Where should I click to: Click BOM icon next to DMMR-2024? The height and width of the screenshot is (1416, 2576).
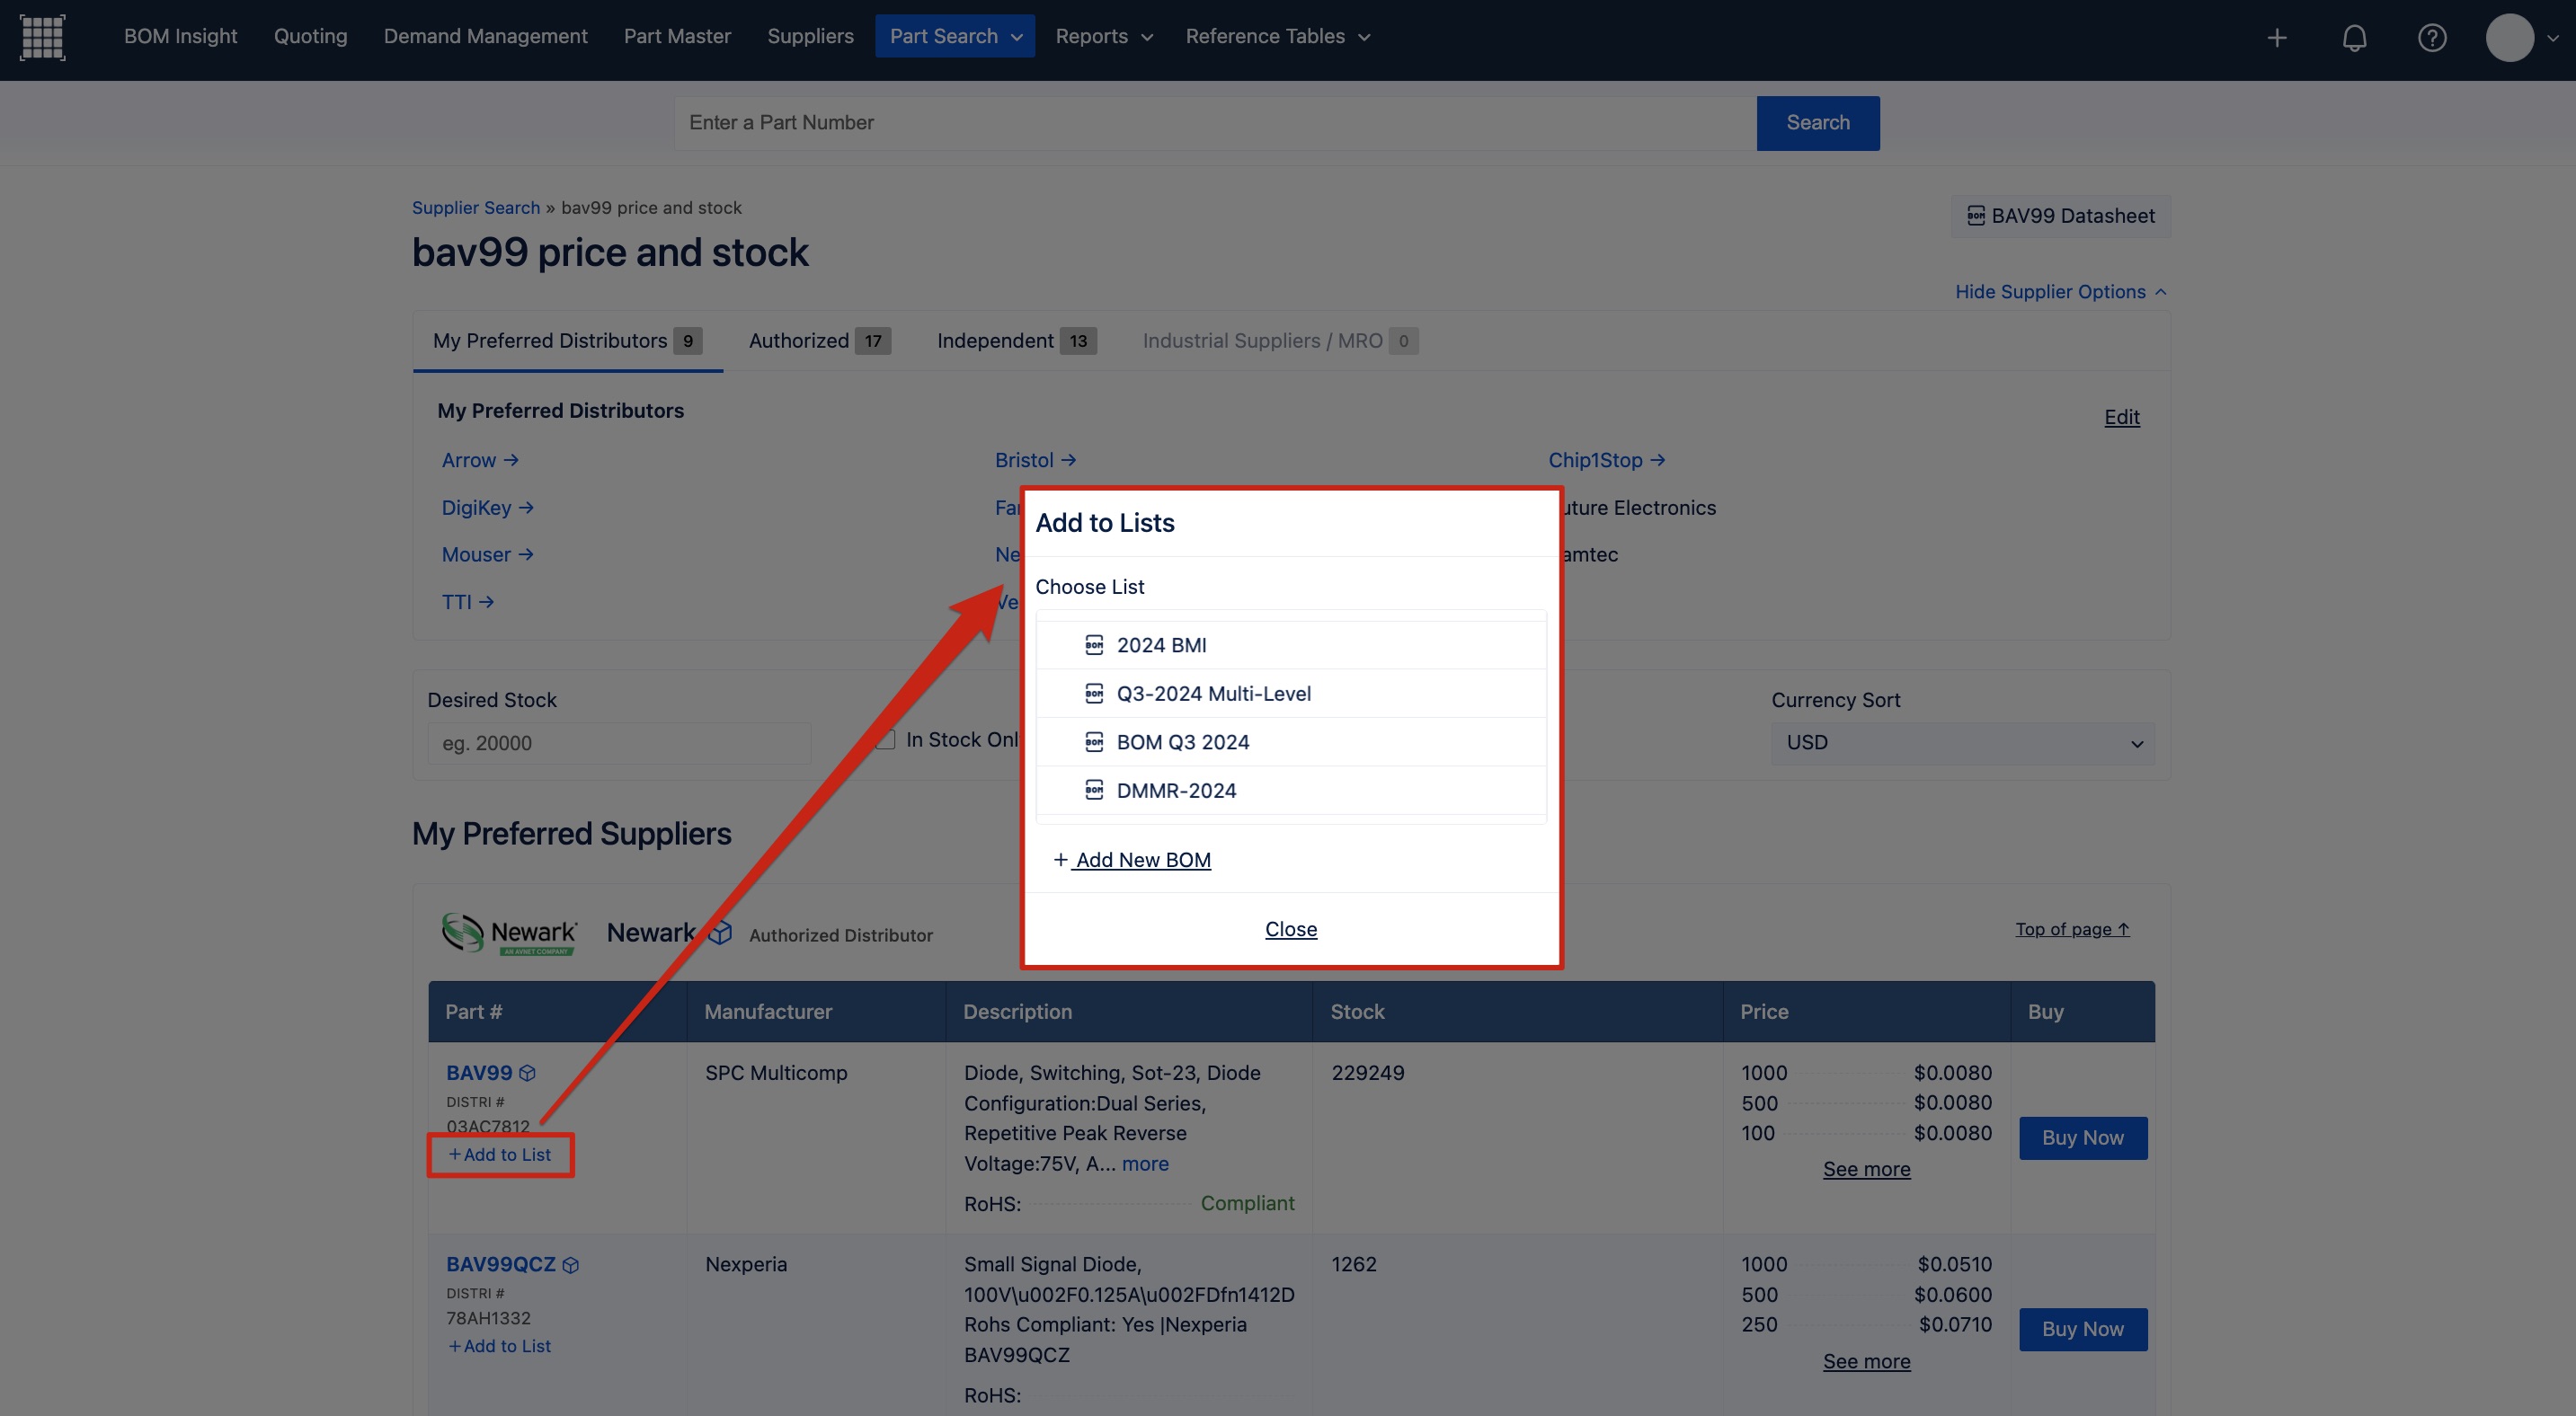tap(1094, 790)
